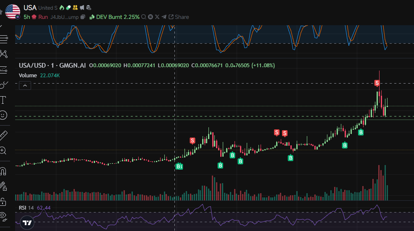
Task: Open the emoji and stickers tool
Action: [x=3, y=115]
